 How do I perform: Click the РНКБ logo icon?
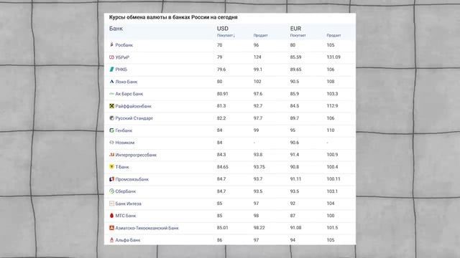point(111,70)
